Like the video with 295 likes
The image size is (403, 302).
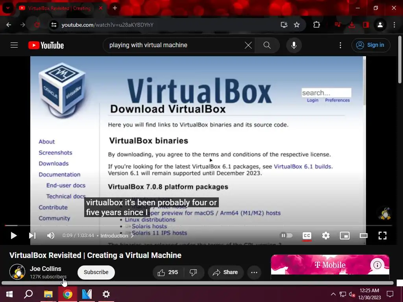point(168,272)
